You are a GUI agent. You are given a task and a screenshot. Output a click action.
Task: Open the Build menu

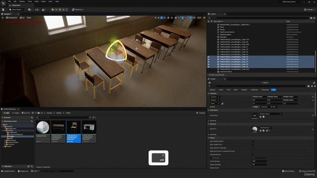point(37,1)
